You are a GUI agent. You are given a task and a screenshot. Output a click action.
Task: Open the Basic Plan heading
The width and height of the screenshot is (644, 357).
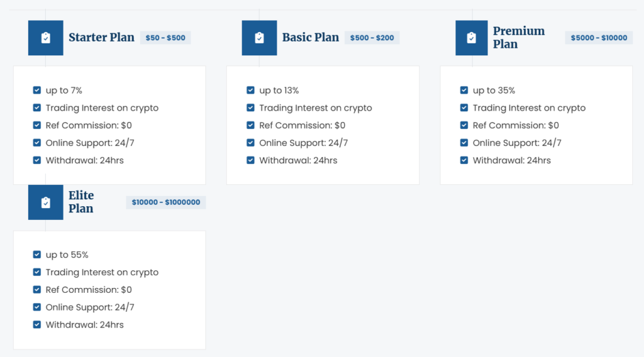coord(310,38)
